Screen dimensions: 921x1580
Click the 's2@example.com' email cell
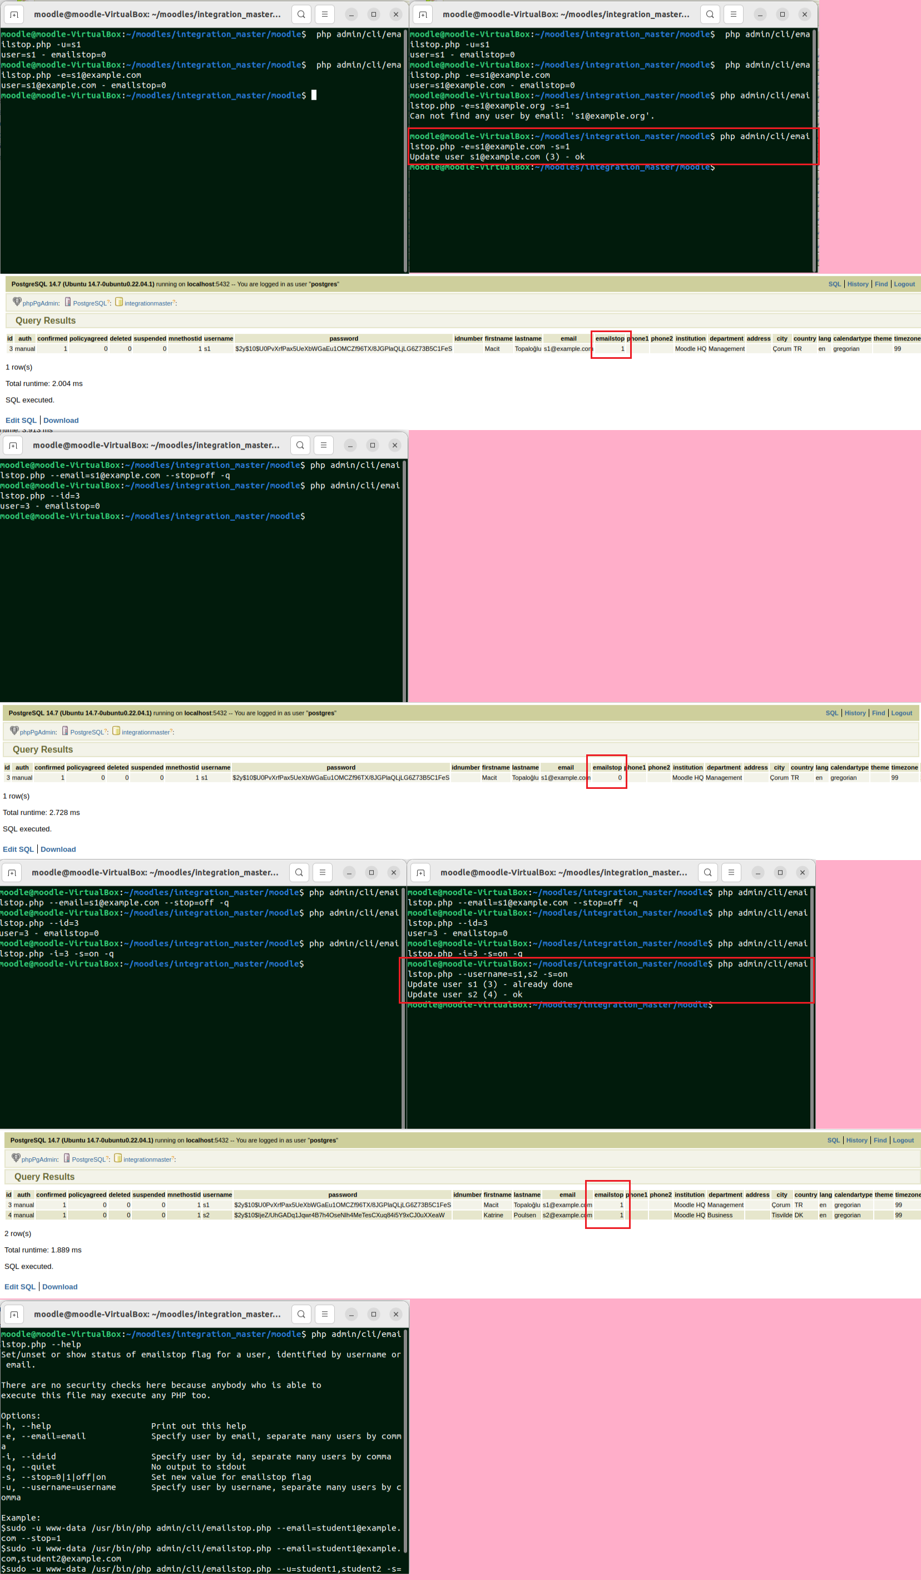tap(567, 1215)
